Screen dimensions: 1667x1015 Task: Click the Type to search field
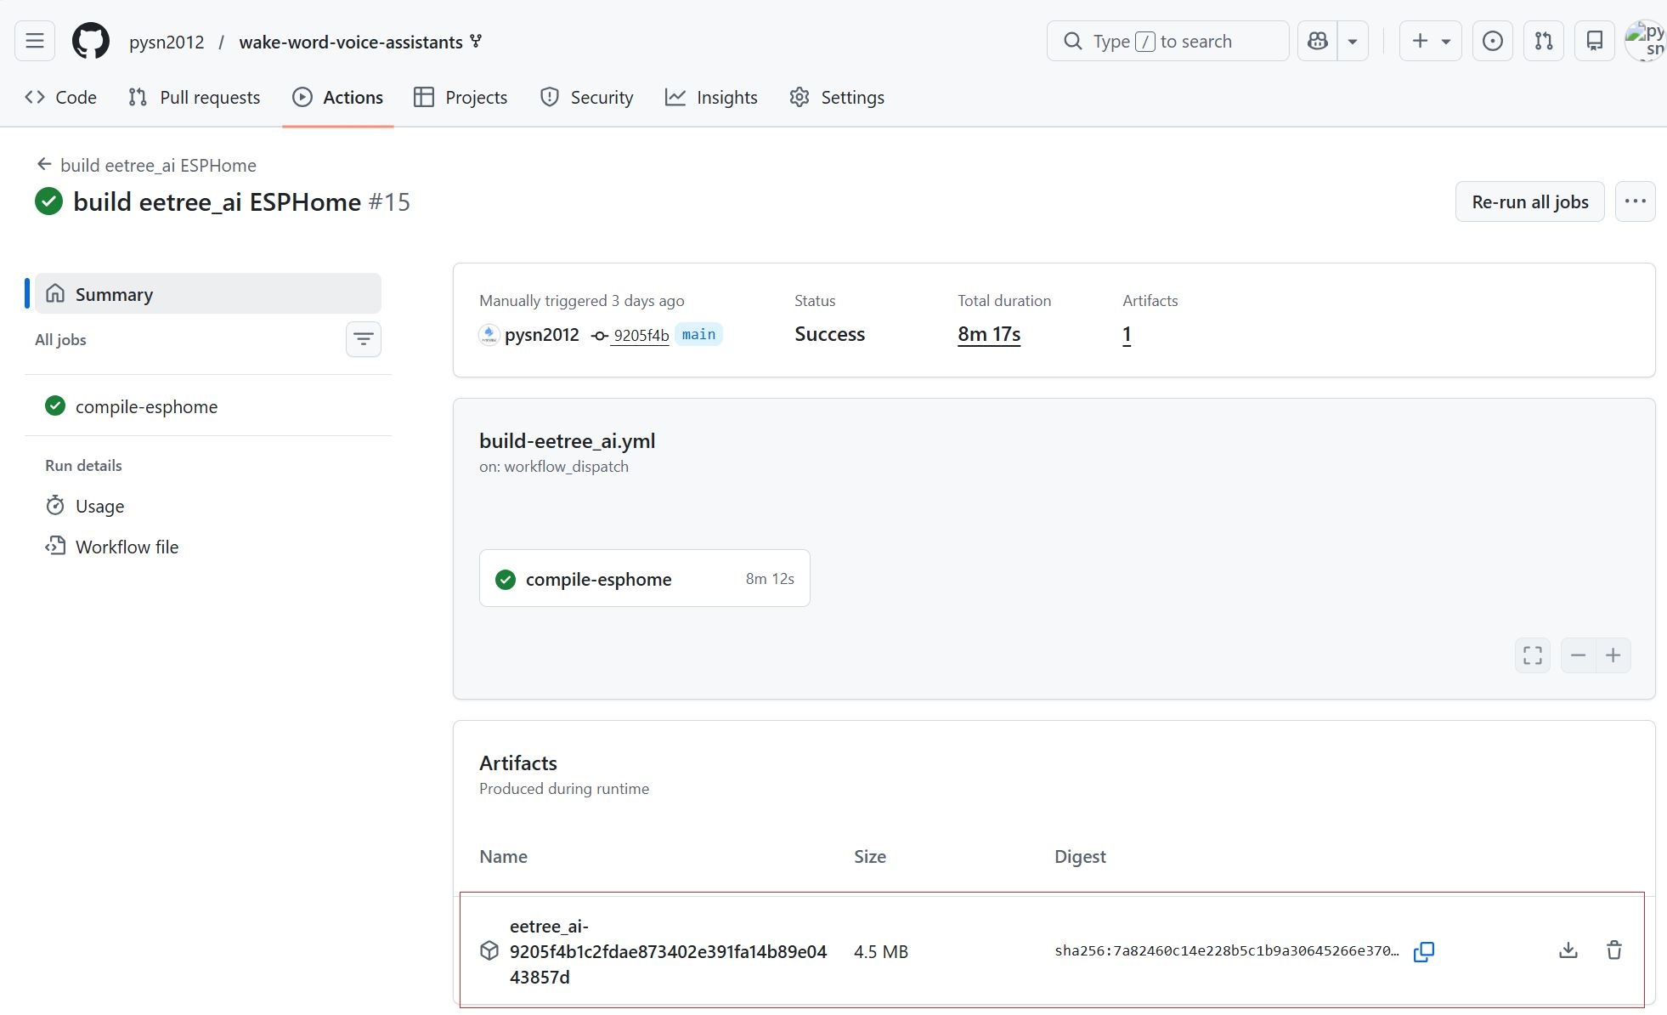[x=1167, y=41]
